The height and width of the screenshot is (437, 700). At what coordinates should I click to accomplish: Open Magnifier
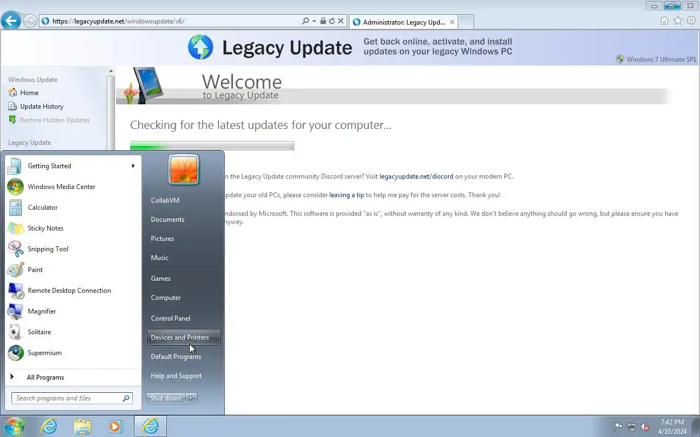(x=73, y=311)
